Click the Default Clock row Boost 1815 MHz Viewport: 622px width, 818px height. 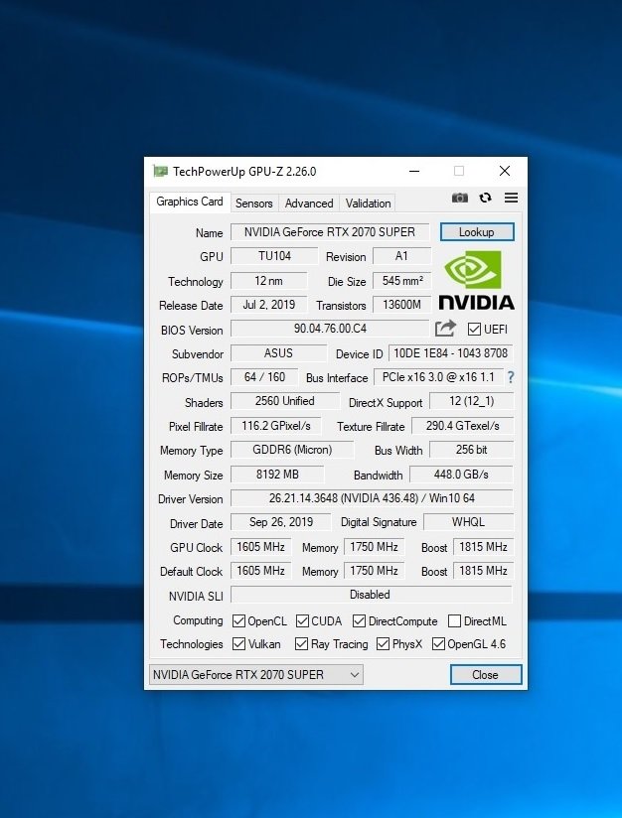coord(483,571)
